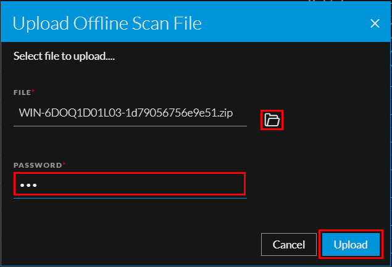
Task: Click the masked password dots
Action: pyautogui.click(x=27, y=185)
